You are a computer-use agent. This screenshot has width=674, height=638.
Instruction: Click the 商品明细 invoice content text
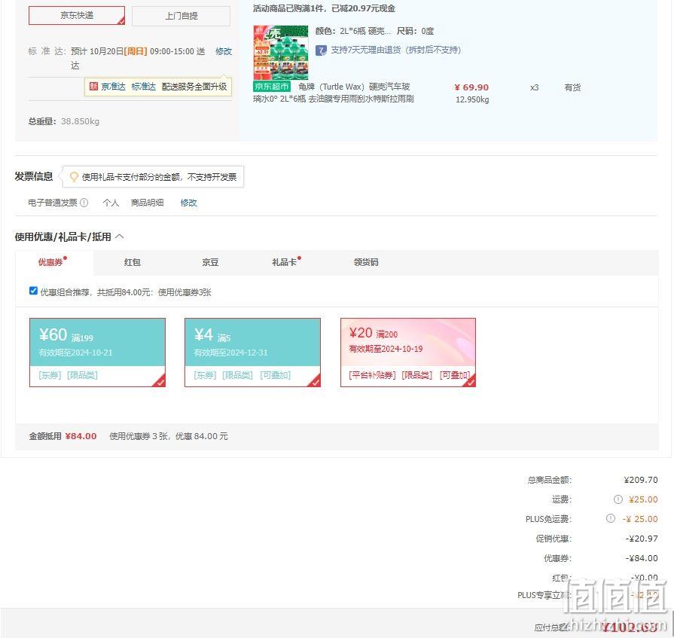(x=147, y=203)
